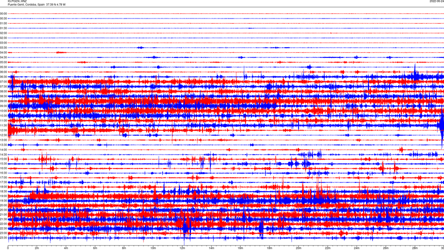
Task: Click the 24m tick label on the minutes axis
Action: tap(357, 248)
